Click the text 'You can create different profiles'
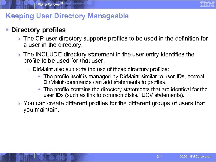Screen dimensions: 216x162 [66, 103]
